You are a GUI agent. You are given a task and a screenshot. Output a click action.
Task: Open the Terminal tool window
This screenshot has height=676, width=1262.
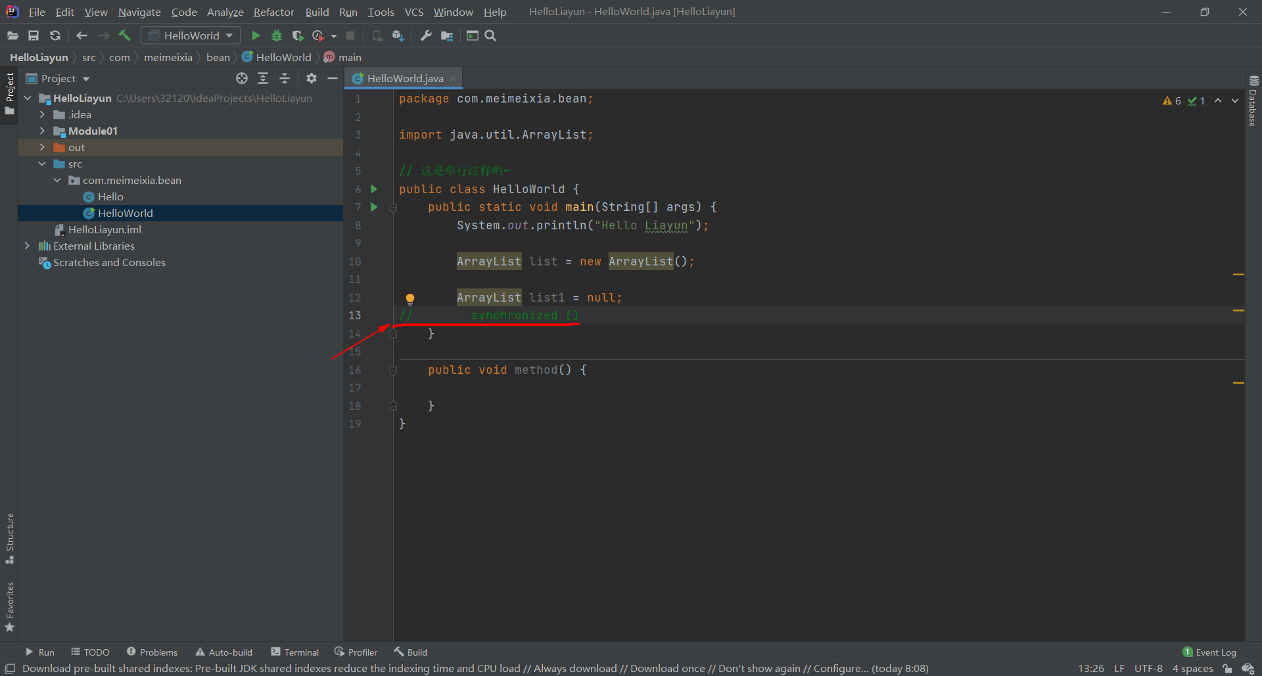click(294, 652)
